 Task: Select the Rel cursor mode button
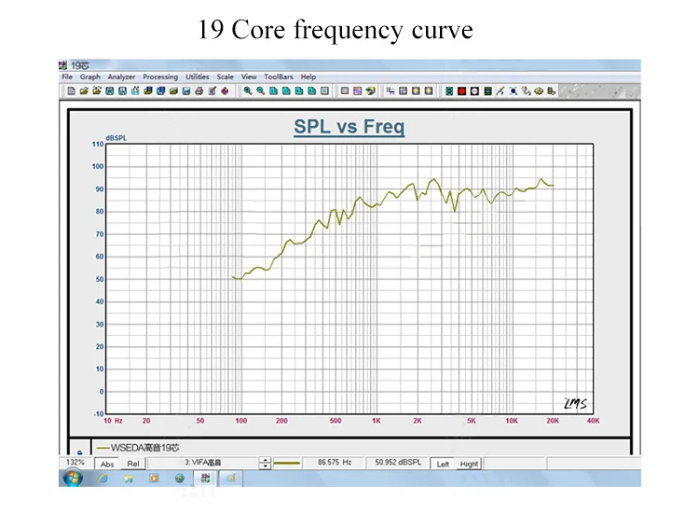point(133,464)
